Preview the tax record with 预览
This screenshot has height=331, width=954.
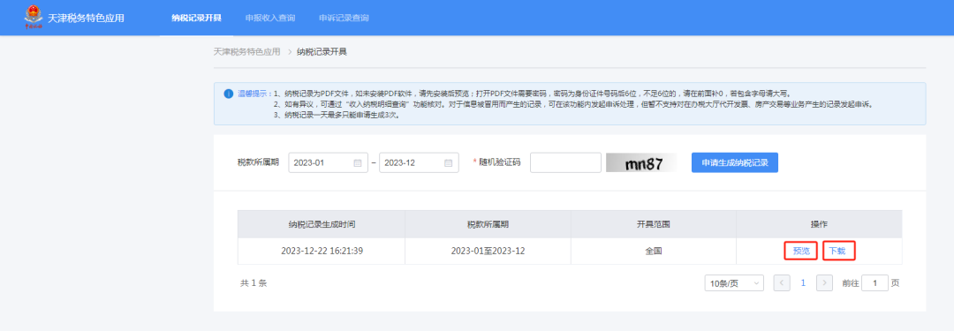coord(800,251)
